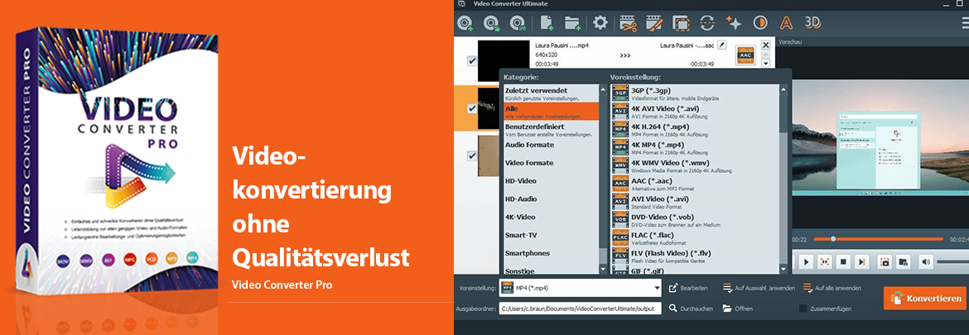Open the crop video tool
The image size is (969, 335).
point(681,22)
